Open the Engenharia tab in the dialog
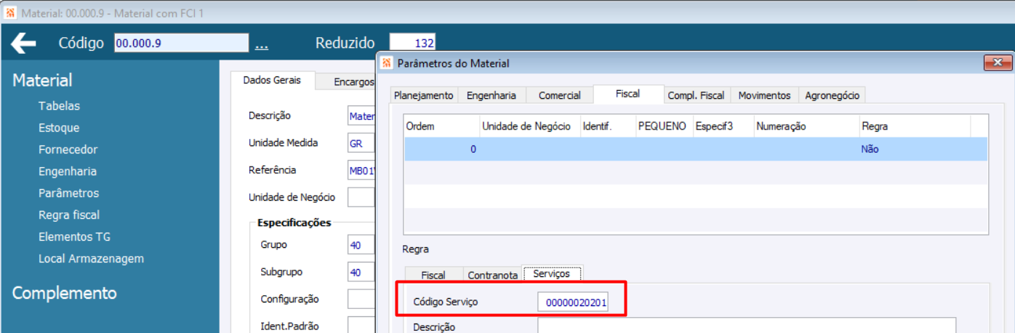 [x=492, y=95]
